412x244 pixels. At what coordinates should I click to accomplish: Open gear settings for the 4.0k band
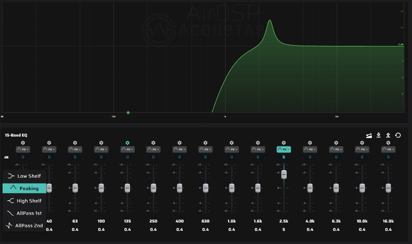[310, 143]
